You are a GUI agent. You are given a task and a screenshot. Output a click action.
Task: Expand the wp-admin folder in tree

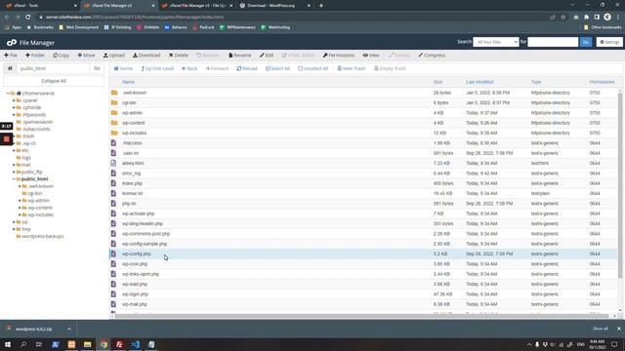pyautogui.click(x=20, y=201)
